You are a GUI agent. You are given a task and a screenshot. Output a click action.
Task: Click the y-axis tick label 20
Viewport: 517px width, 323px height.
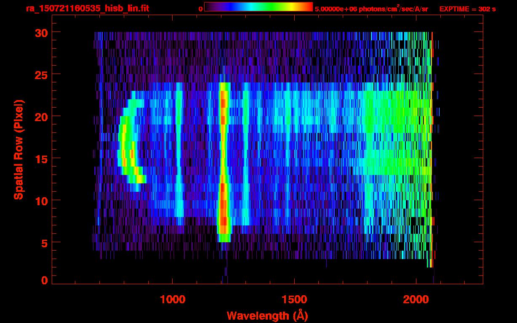pos(41,116)
